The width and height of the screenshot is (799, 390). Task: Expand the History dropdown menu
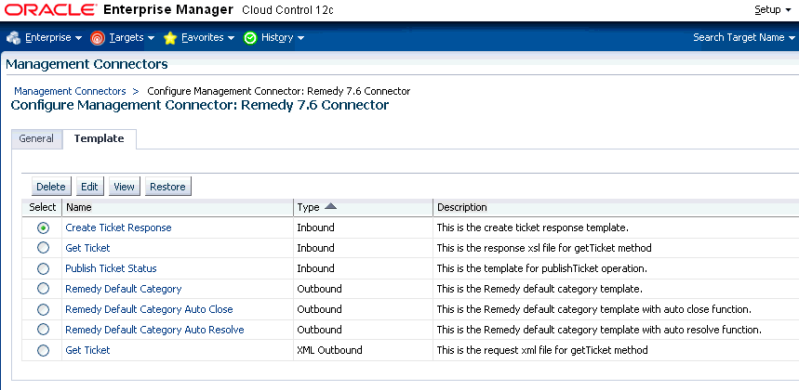coord(283,38)
